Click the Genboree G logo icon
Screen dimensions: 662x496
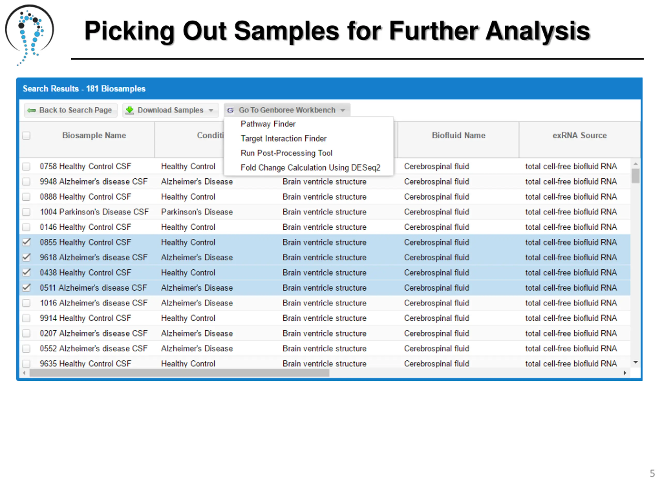coord(230,110)
